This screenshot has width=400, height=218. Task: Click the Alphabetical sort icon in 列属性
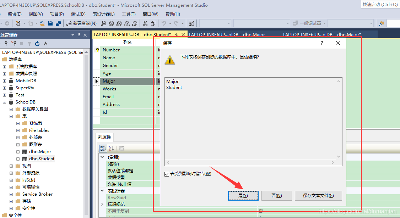pyautogui.click(x=111, y=149)
